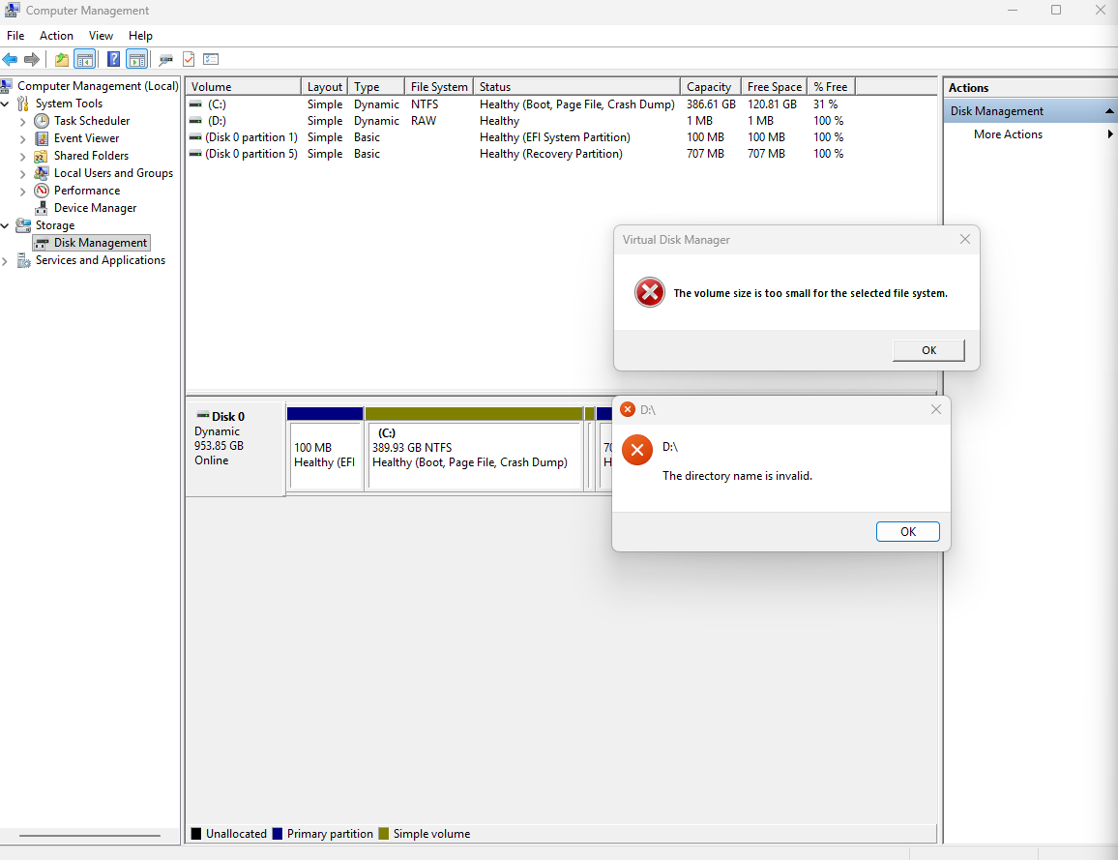Click the Services and Applications icon
Image resolution: width=1118 pixels, height=860 pixels.
[23, 260]
